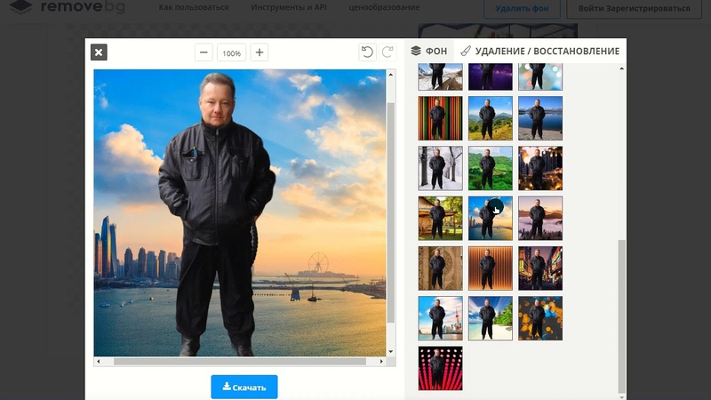Click preview scroll-up arrow
This screenshot has height=400, width=711.
tap(391, 75)
